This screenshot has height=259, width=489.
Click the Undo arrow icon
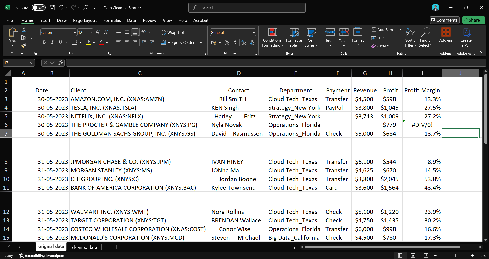pos(61,8)
